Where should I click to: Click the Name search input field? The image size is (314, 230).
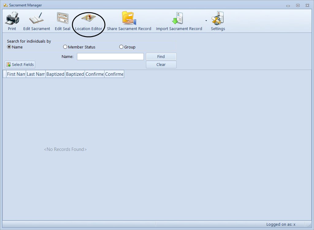(110, 56)
